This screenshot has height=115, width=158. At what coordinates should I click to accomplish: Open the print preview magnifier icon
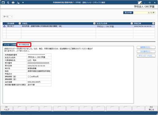pyautogui.click(x=8, y=2)
